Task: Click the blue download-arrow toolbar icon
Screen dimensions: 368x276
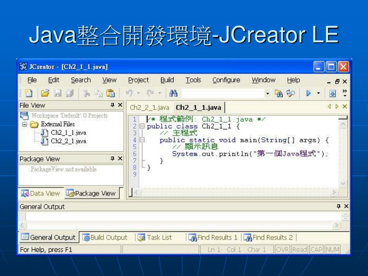Action: [x=332, y=93]
